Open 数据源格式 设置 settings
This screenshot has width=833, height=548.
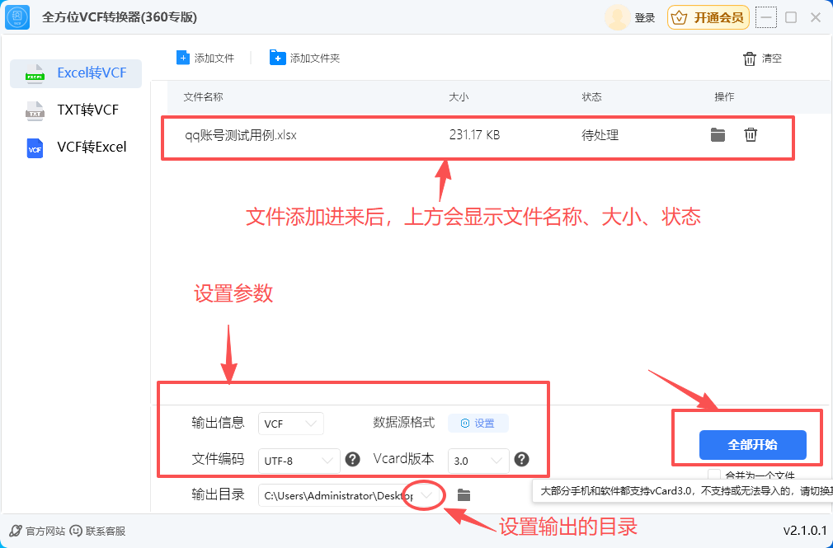coord(478,423)
